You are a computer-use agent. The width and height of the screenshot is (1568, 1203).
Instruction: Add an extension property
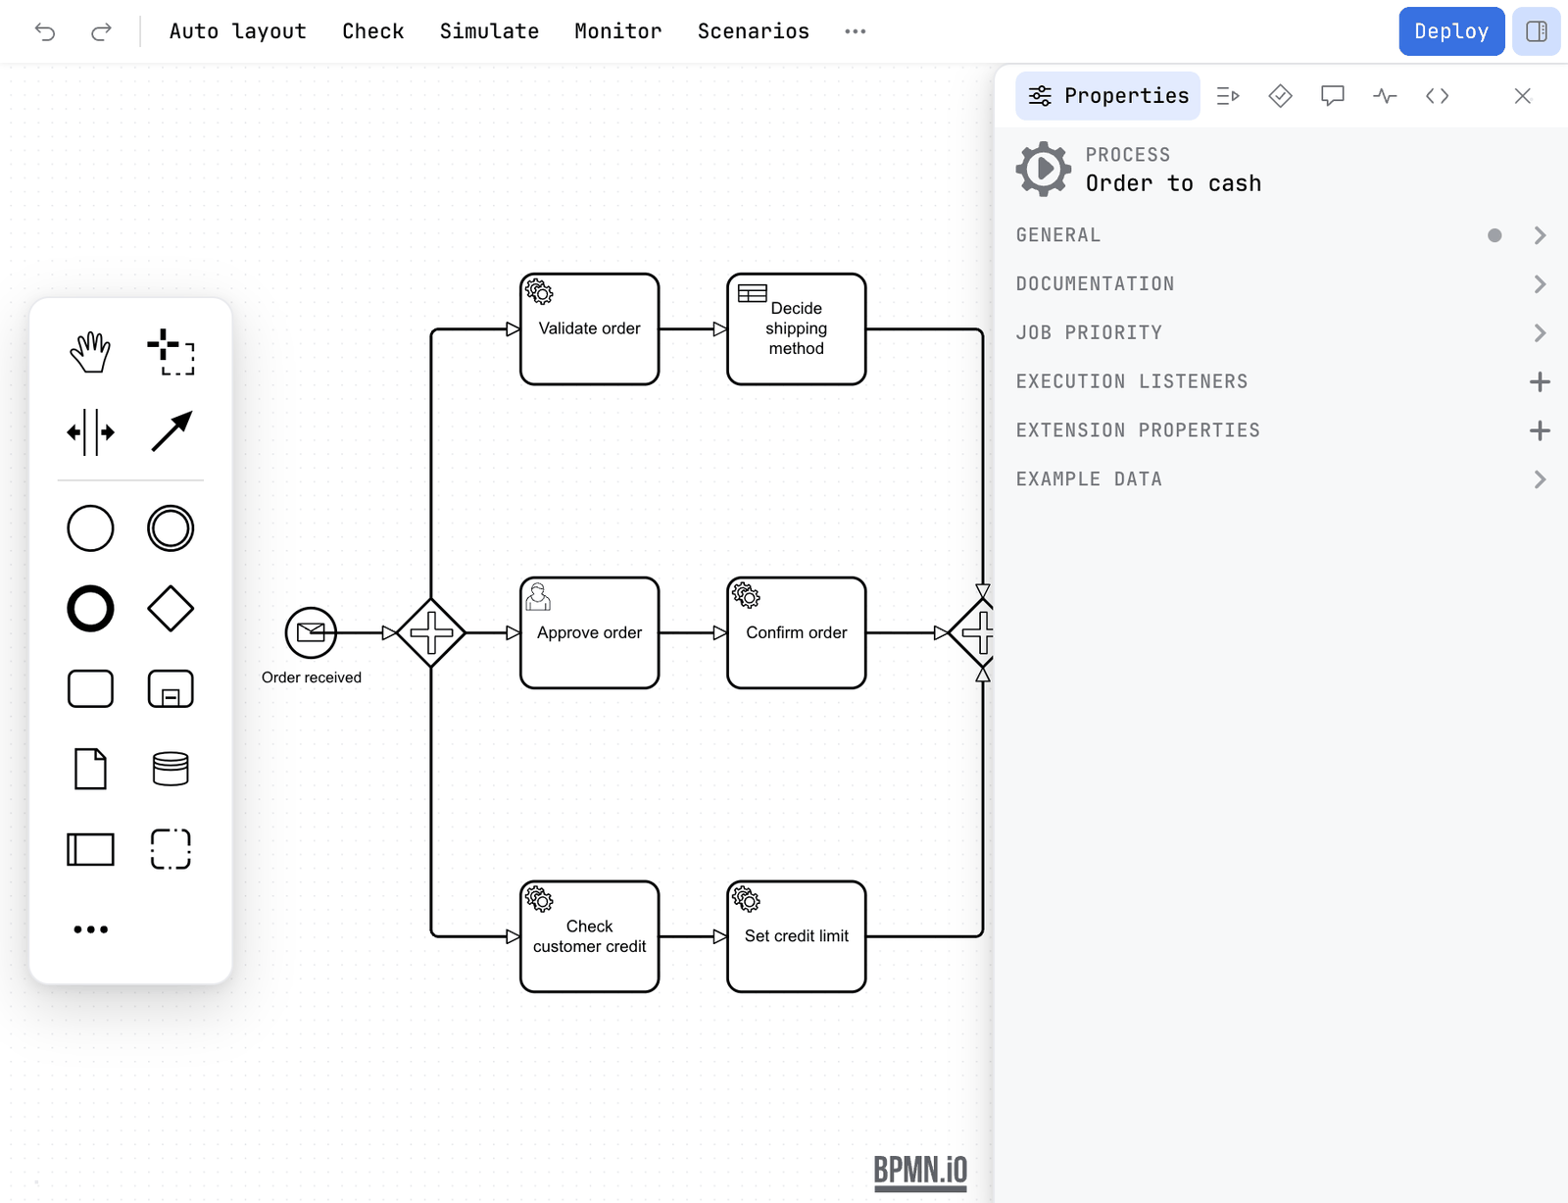1540,430
